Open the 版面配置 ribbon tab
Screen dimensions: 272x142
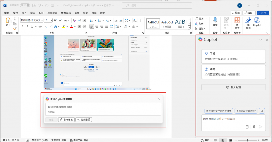click(52, 13)
